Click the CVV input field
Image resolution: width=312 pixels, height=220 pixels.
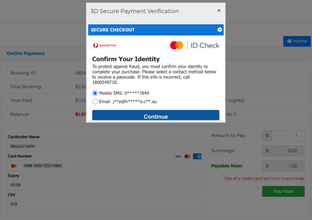105,204
